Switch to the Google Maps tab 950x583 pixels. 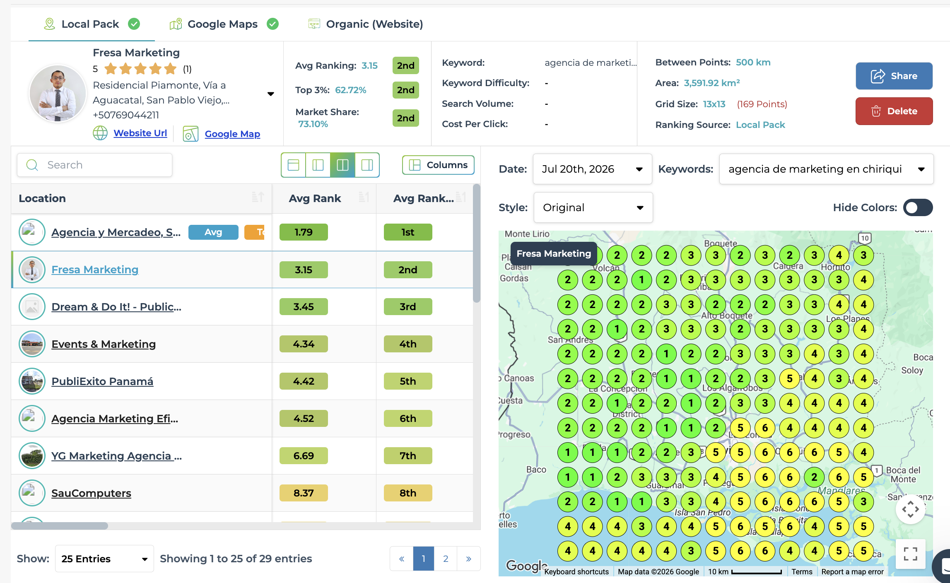[x=224, y=24]
